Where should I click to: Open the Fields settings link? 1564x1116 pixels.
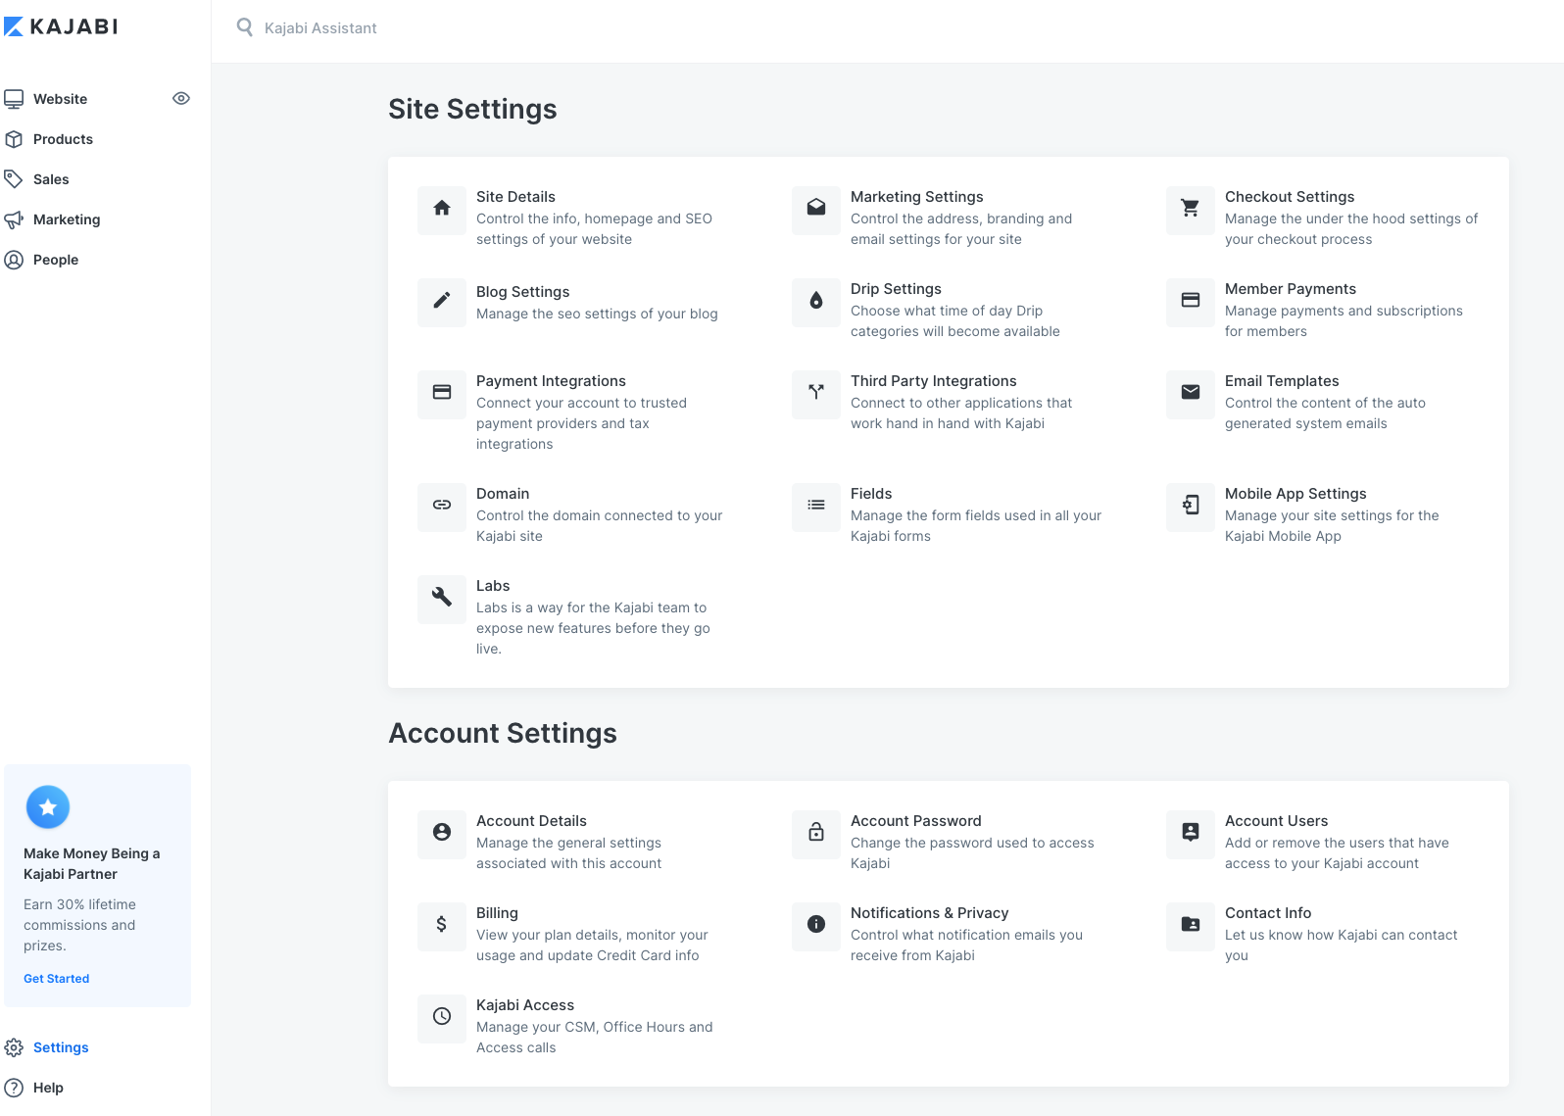871,494
